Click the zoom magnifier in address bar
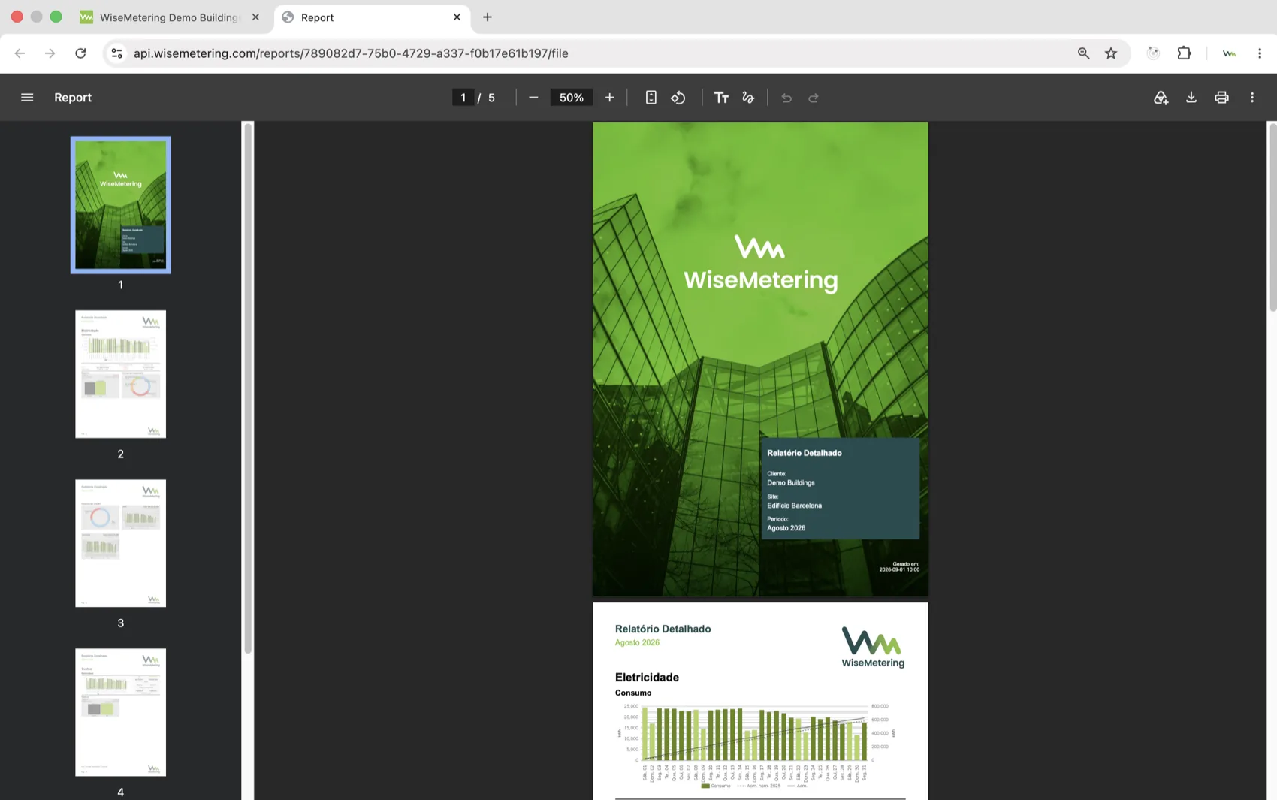 tap(1083, 53)
